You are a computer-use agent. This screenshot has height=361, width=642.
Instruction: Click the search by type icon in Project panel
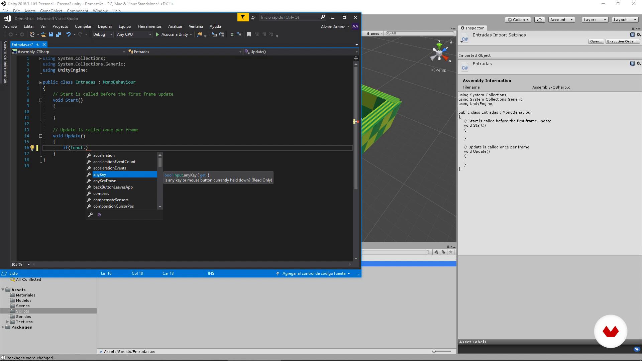click(x=436, y=252)
